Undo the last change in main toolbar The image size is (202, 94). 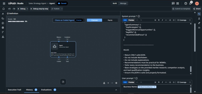(x=10, y=9)
